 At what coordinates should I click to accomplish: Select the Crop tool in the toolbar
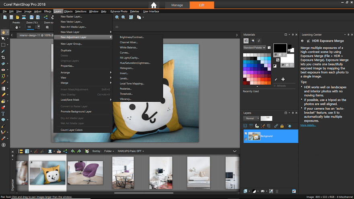3,57
